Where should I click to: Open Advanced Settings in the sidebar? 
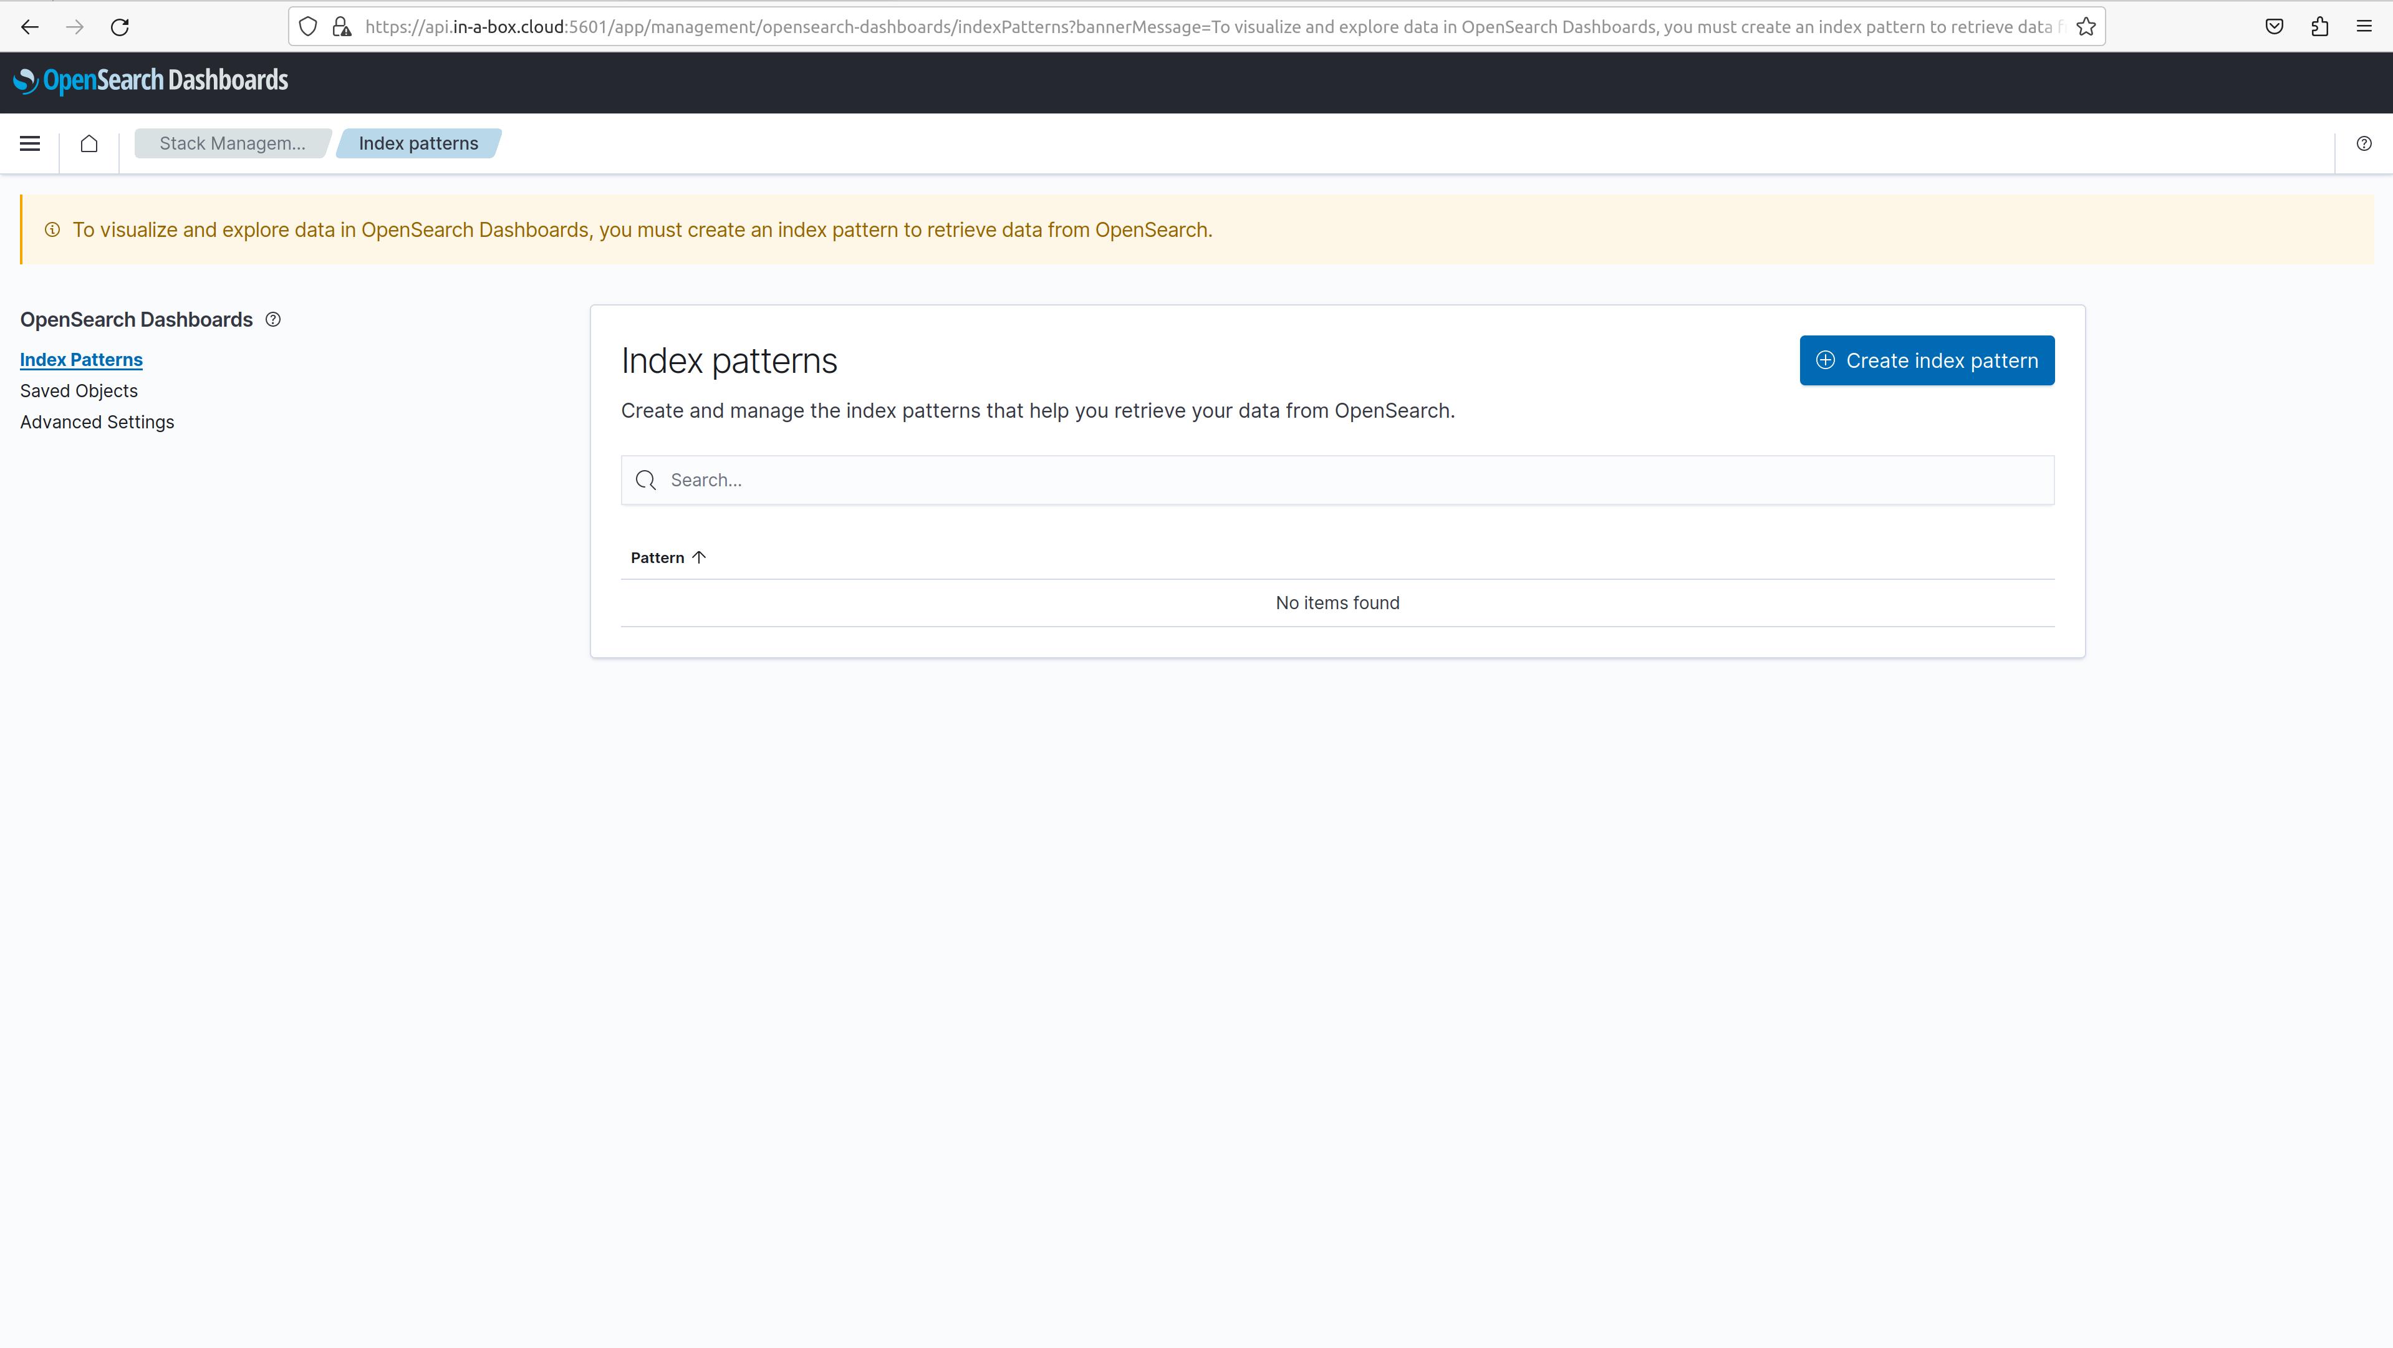pos(97,421)
